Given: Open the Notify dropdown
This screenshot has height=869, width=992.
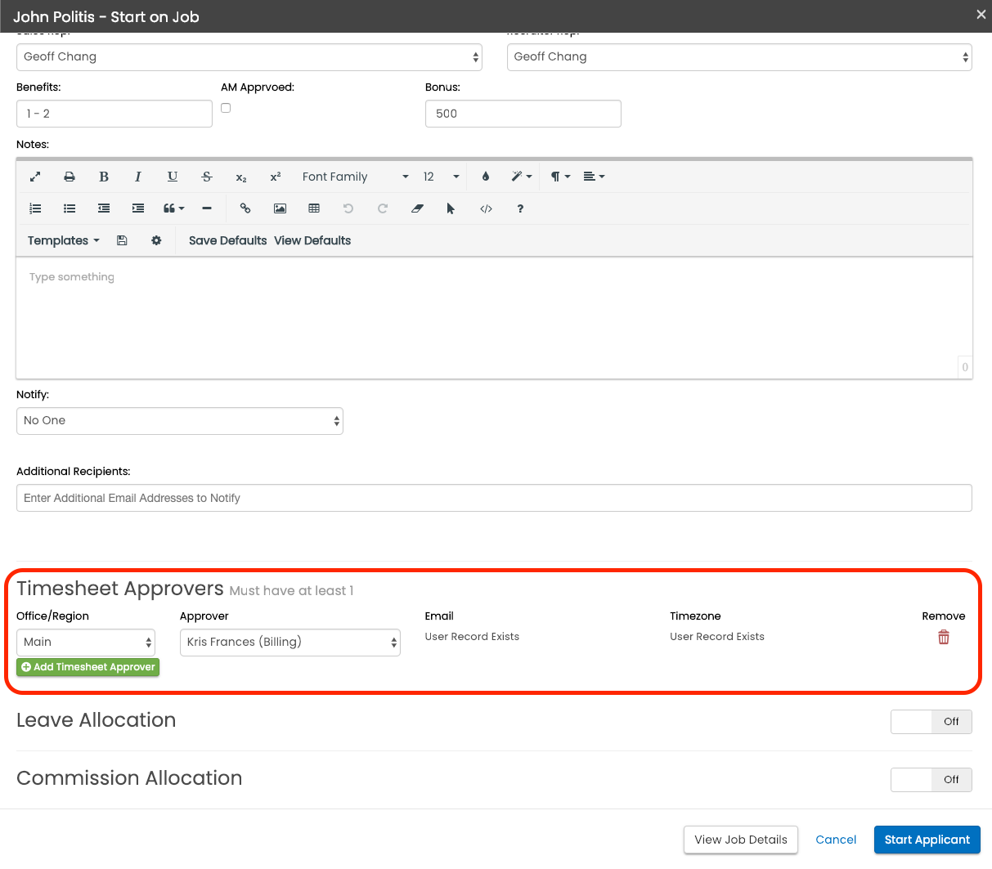Looking at the screenshot, I should coord(180,421).
